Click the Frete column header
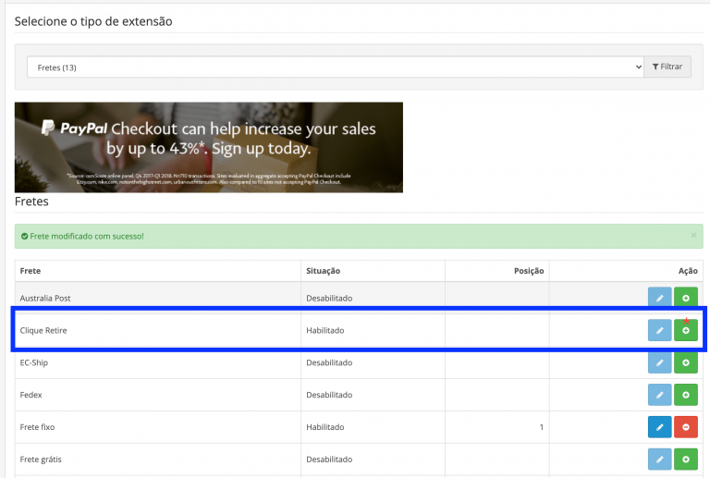Viewport: 710px width, 478px height. pos(31,271)
